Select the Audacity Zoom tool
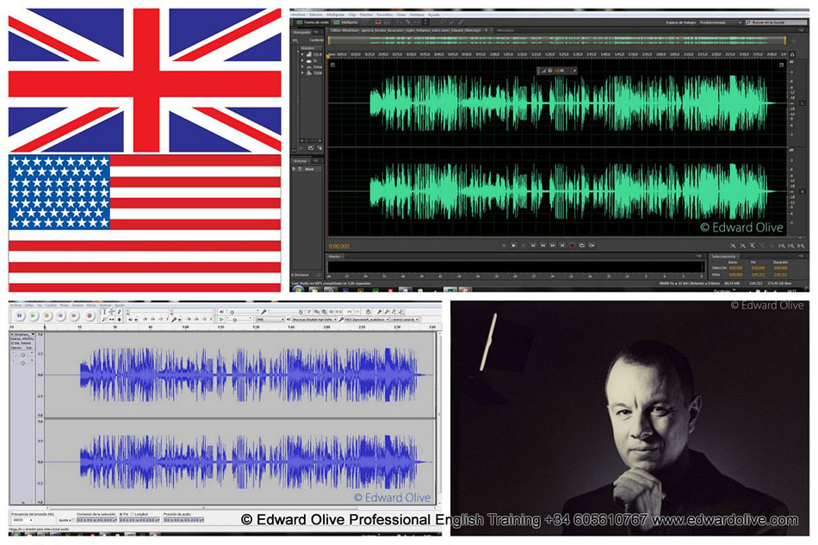This screenshot has height=545, width=818. (104, 319)
